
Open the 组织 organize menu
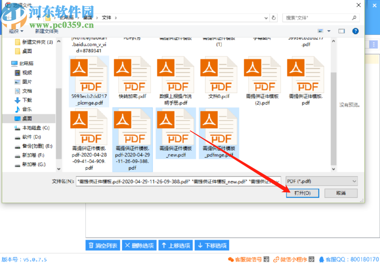click(16, 31)
